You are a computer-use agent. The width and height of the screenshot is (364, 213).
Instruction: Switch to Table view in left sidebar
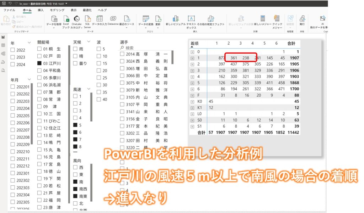tap(3, 45)
